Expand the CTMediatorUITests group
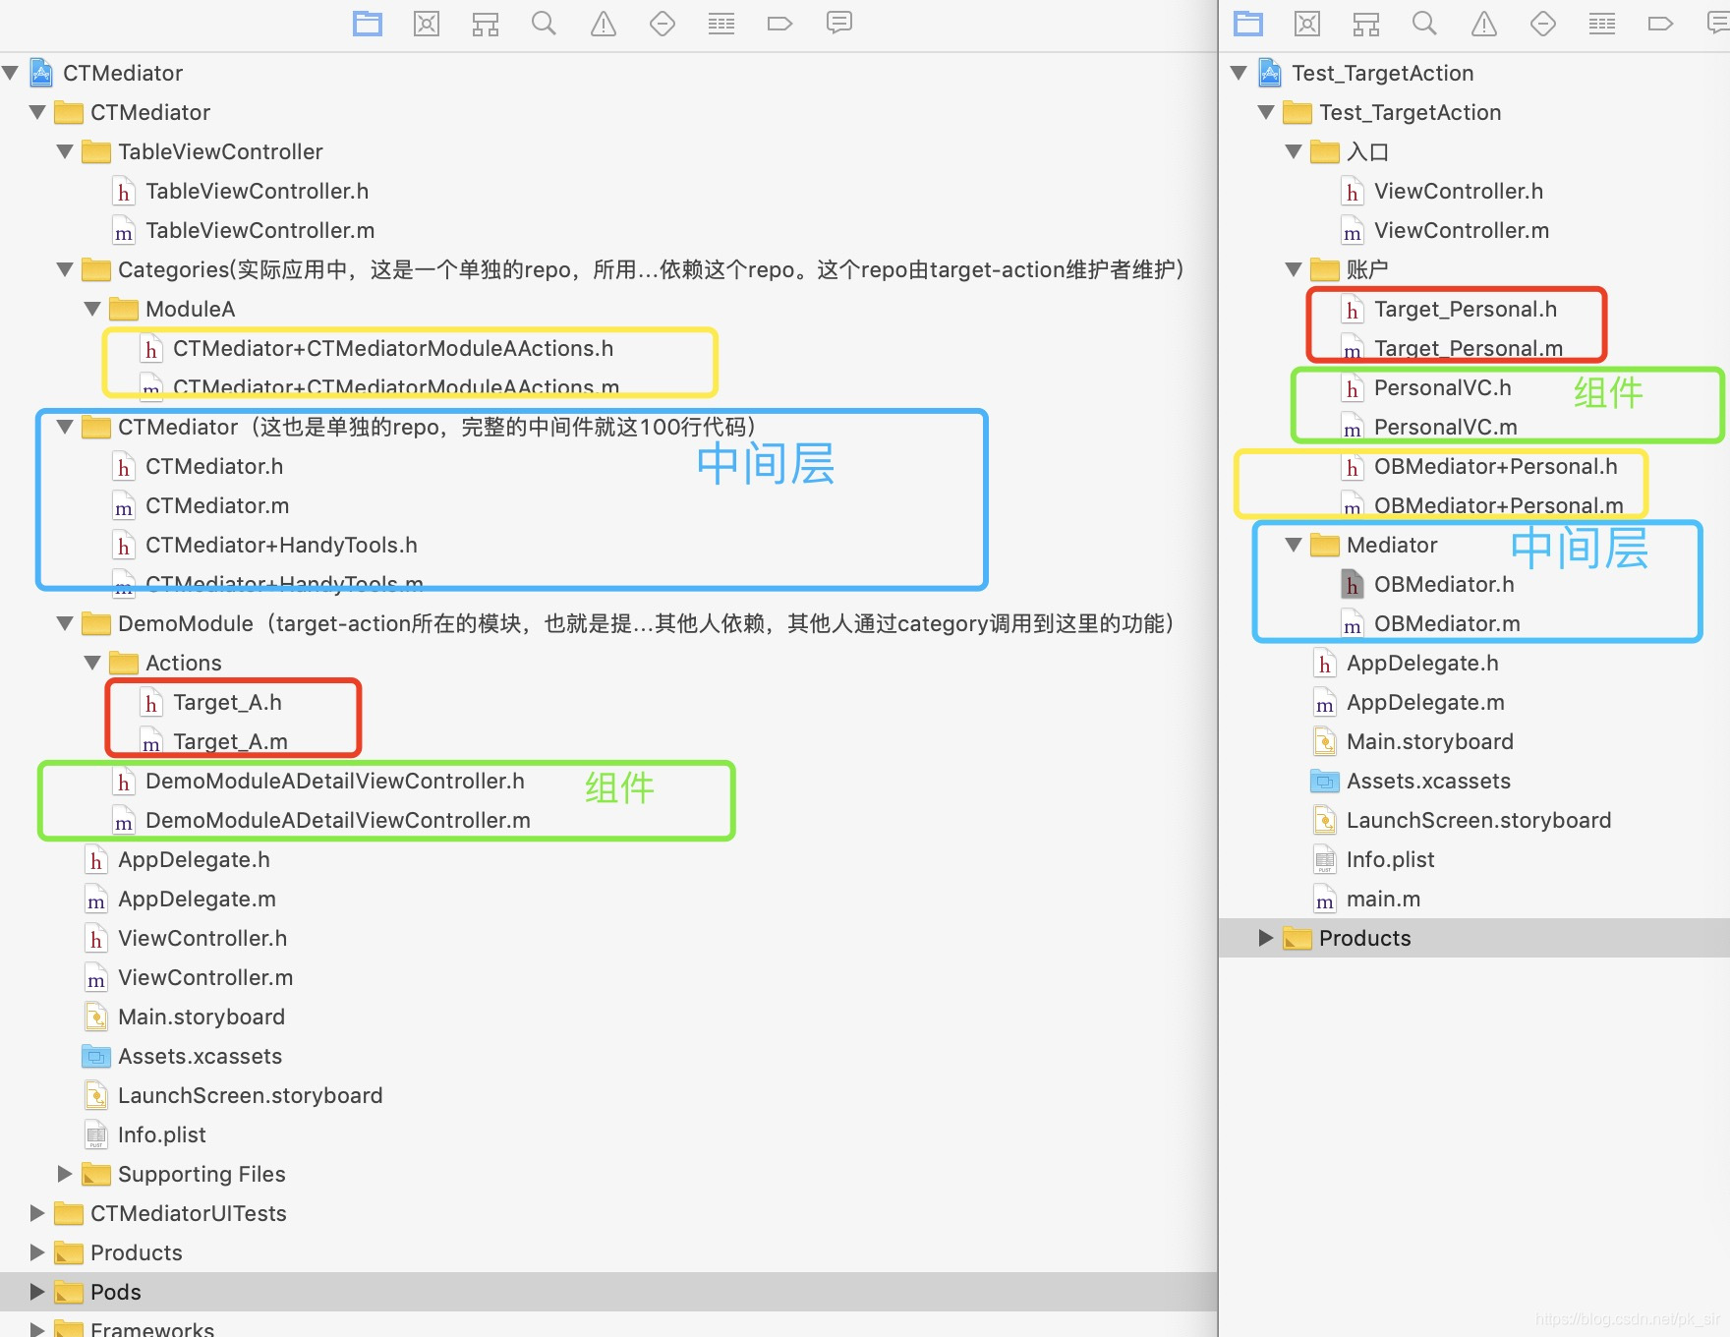This screenshot has height=1337, width=1730. tap(37, 1213)
